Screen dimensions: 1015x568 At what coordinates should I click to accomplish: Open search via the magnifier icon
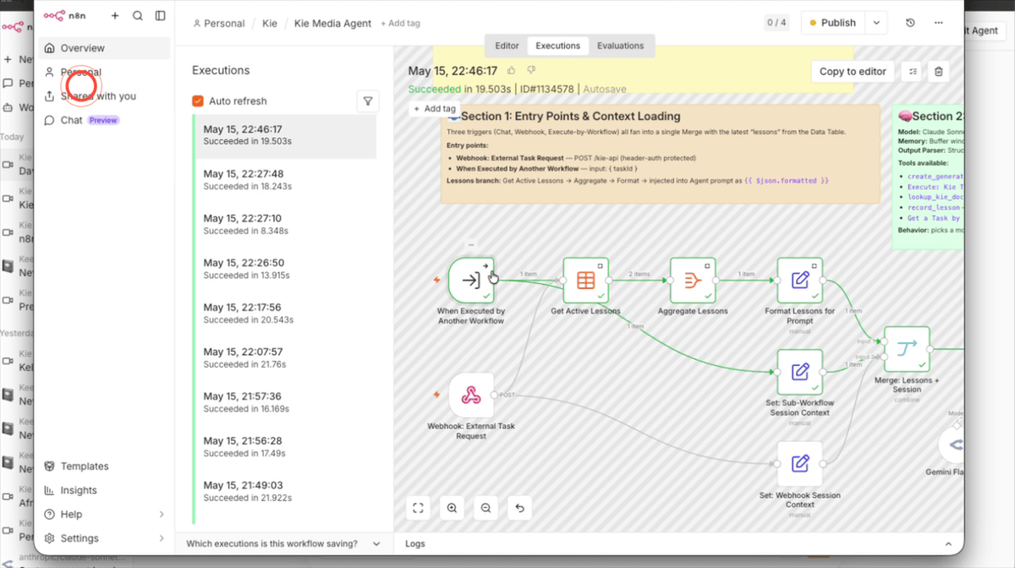click(x=138, y=15)
